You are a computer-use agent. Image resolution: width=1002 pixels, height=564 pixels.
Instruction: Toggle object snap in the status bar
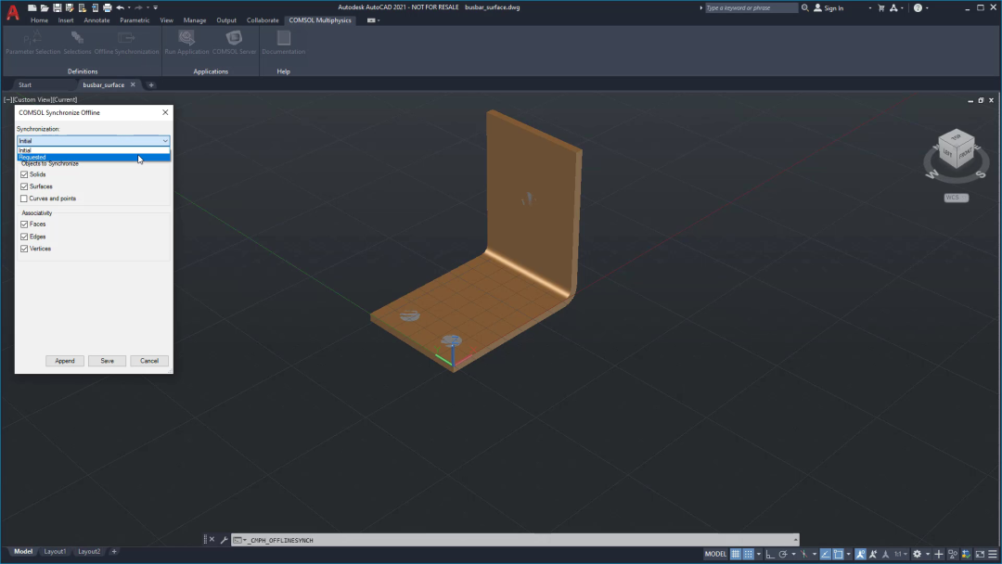coord(837,554)
